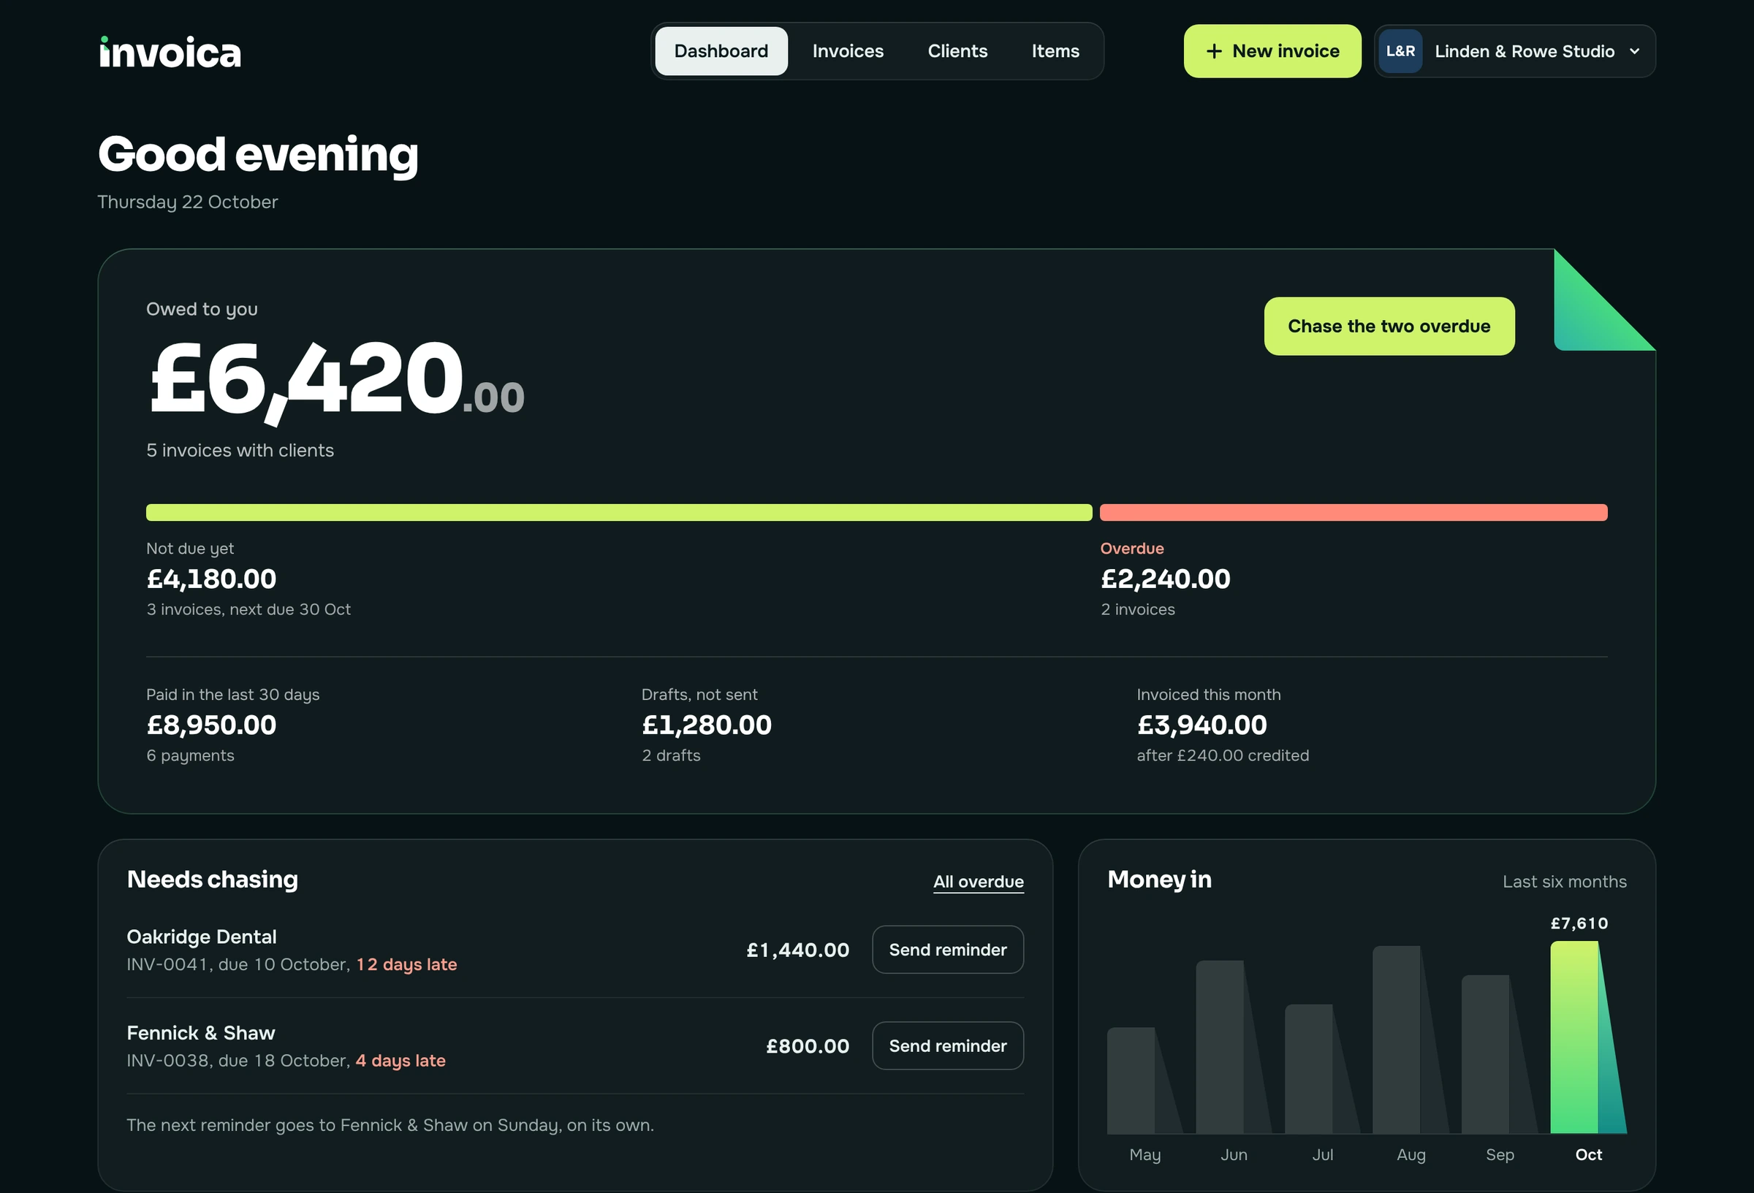This screenshot has width=1754, height=1193.
Task: Send reminder to Oakridge Dental
Action: [x=947, y=949]
